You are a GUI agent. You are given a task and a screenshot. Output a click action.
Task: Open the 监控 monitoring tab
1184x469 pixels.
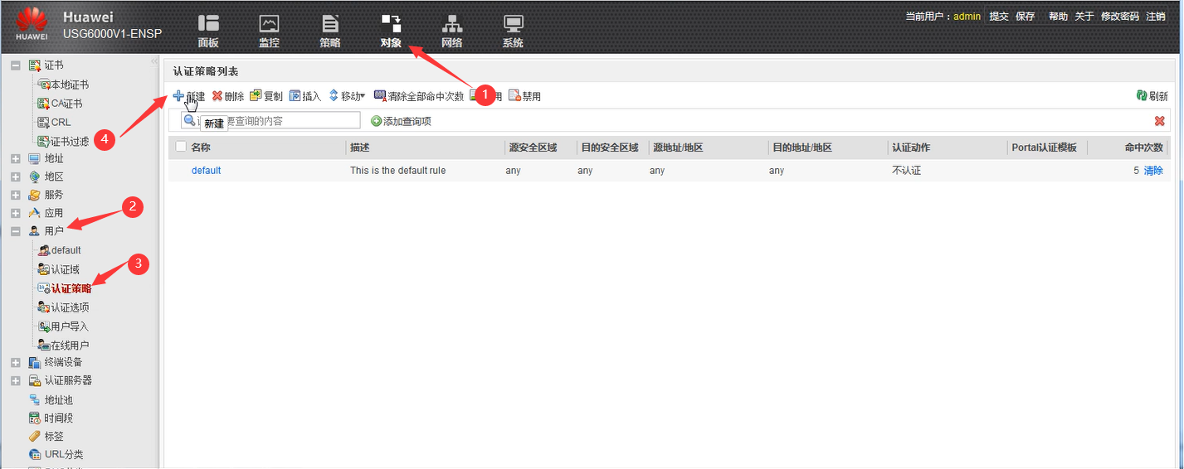[x=269, y=31]
